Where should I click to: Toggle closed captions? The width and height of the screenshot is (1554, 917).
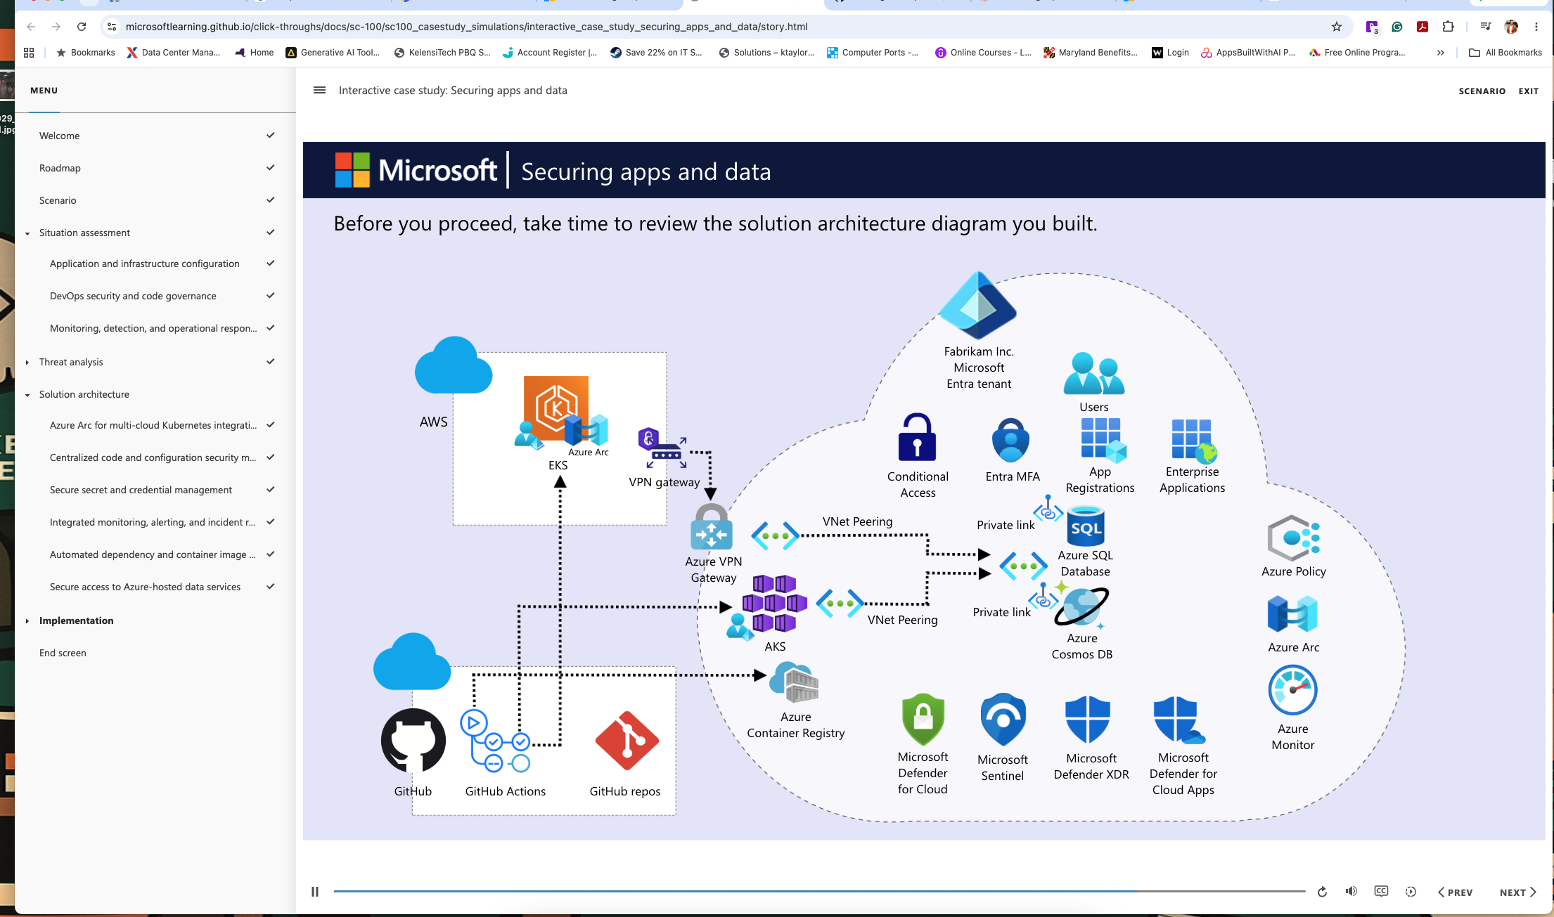(1381, 891)
